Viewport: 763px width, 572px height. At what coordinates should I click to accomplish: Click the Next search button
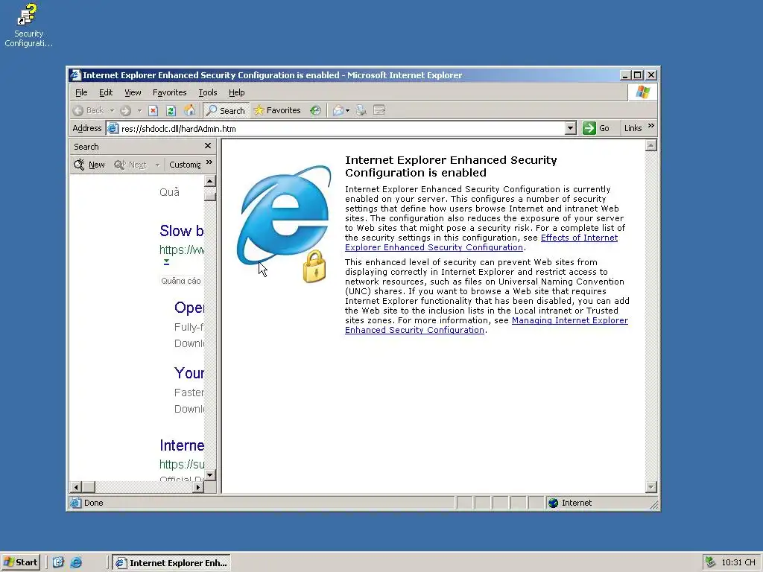point(130,165)
